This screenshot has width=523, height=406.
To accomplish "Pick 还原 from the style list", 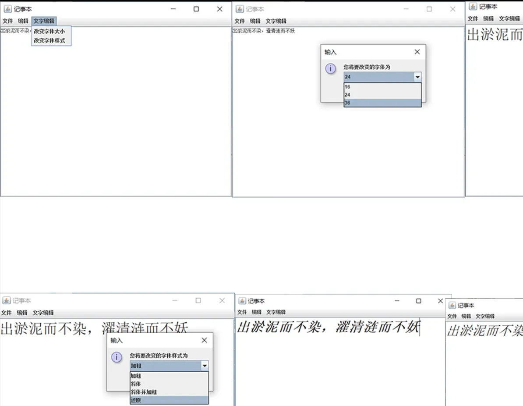I will 169,400.
